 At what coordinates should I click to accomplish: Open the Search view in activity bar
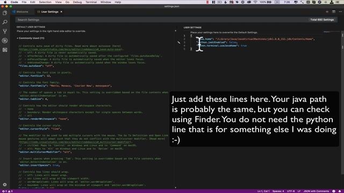[5, 22]
